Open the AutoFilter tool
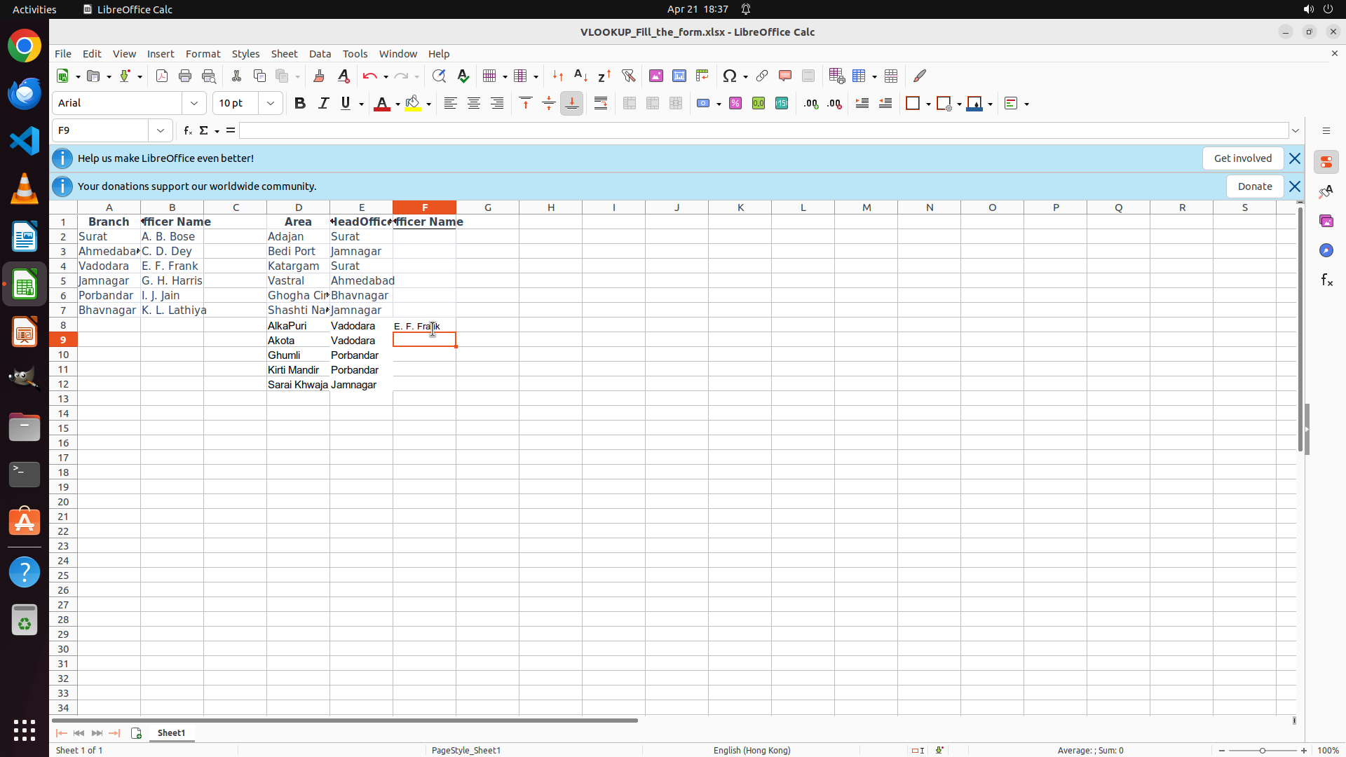The width and height of the screenshot is (1346, 757). 628,76
